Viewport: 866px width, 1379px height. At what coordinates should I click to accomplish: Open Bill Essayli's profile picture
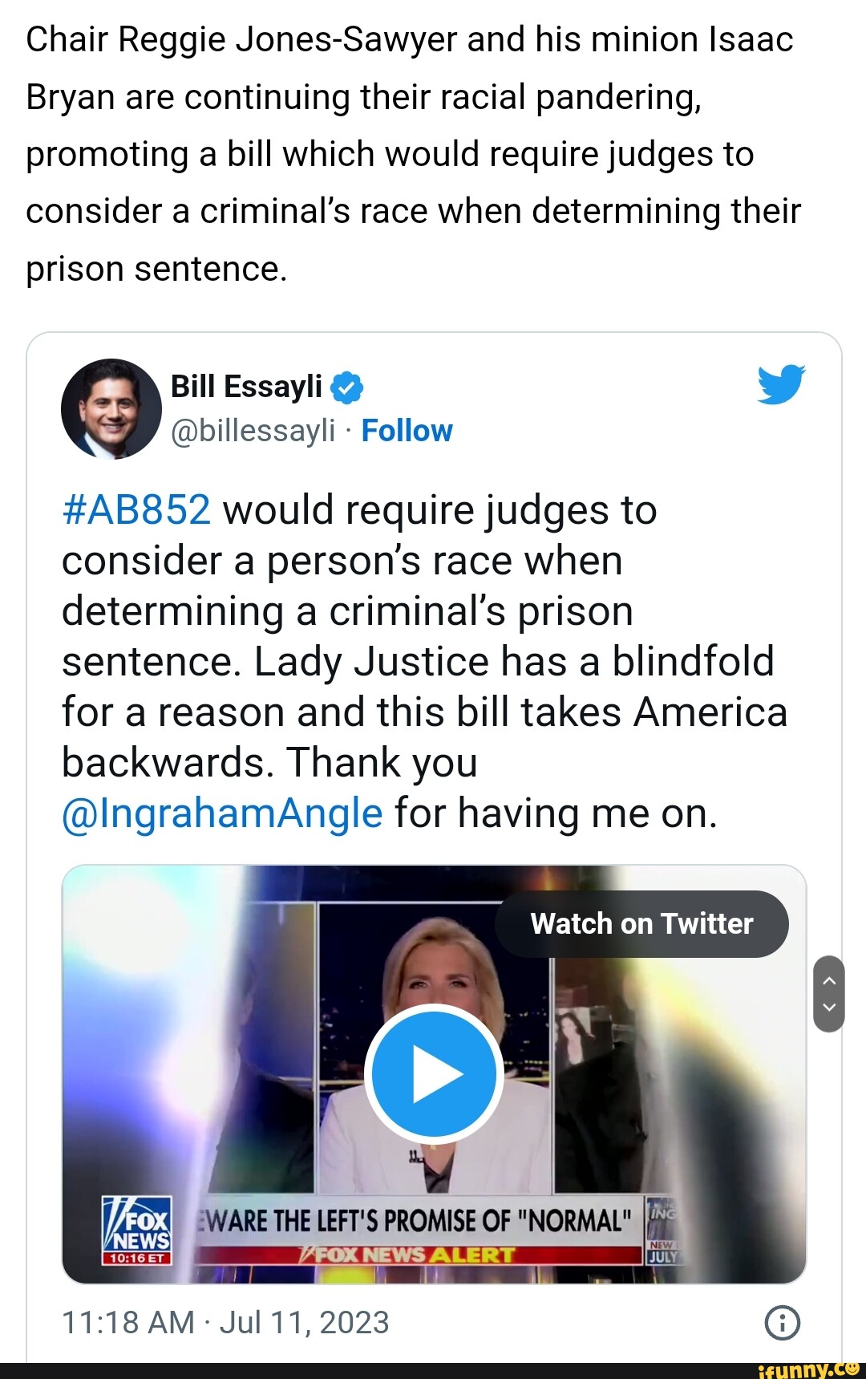(x=111, y=408)
